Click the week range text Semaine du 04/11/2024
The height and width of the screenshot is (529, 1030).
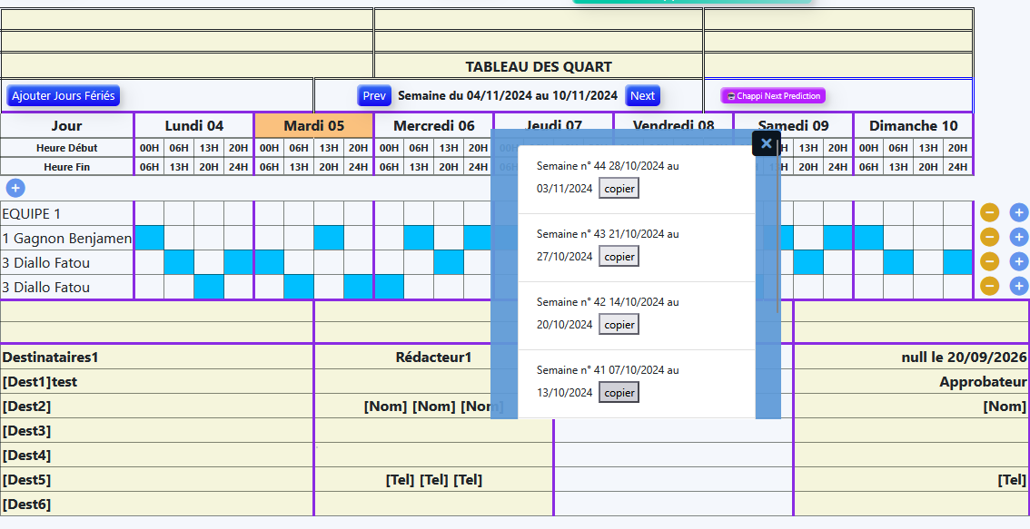point(508,96)
